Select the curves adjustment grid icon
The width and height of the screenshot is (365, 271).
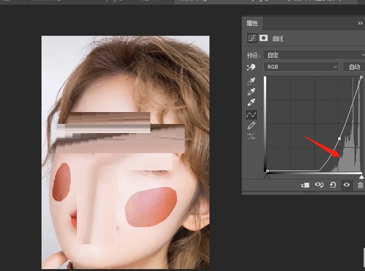251,38
